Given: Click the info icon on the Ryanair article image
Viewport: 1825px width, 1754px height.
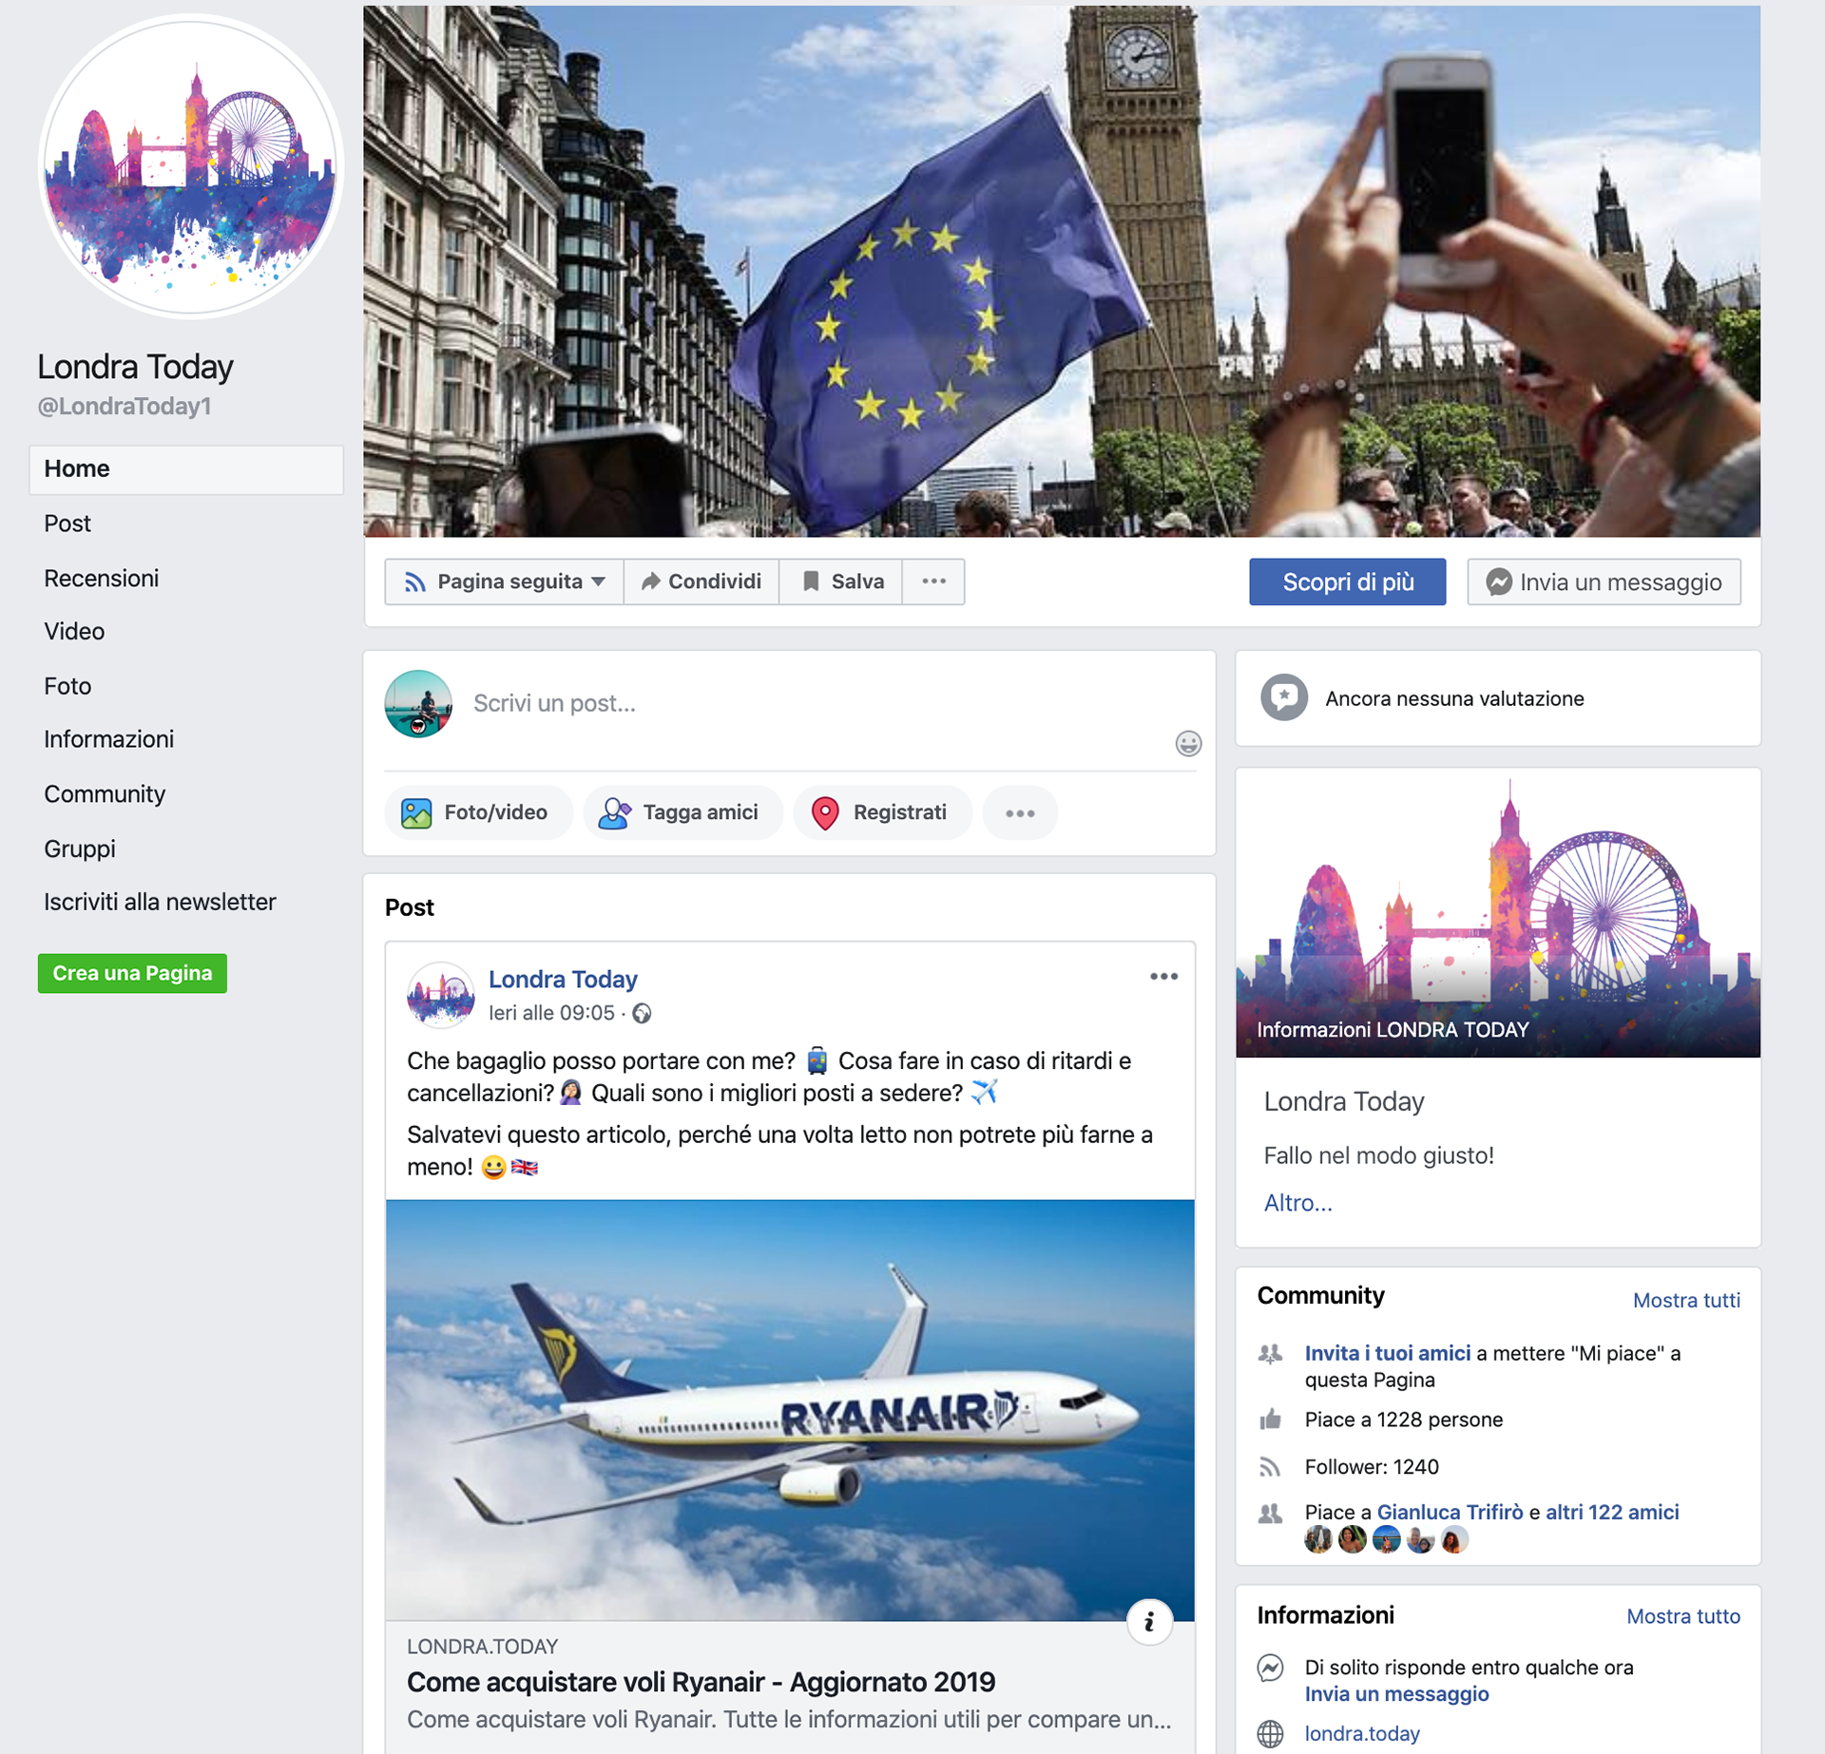Looking at the screenshot, I should coord(1149,1622).
